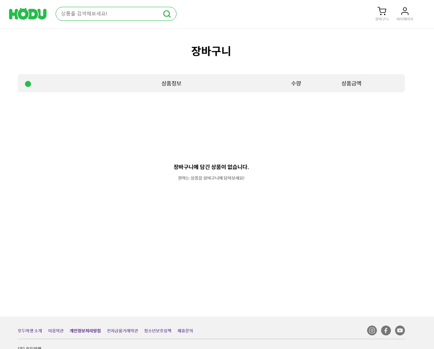Click the HODU logo to go home
Image resolution: width=434 pixels, height=349 pixels.
pyautogui.click(x=28, y=14)
